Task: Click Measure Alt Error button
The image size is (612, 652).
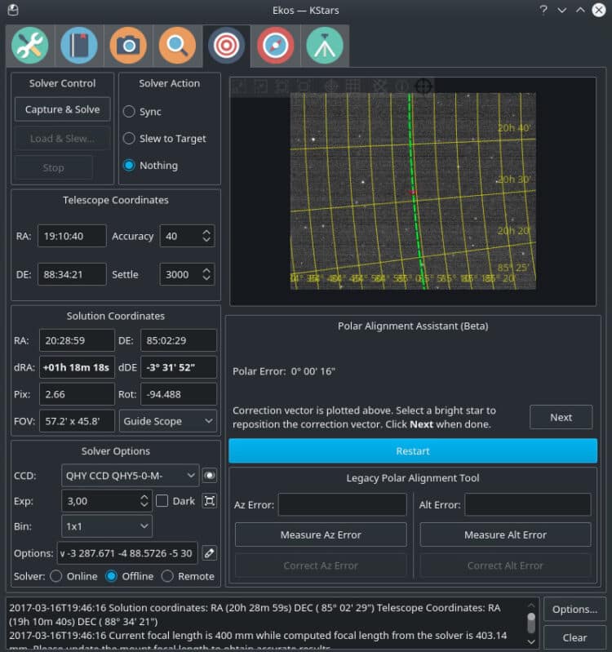Action: point(505,534)
